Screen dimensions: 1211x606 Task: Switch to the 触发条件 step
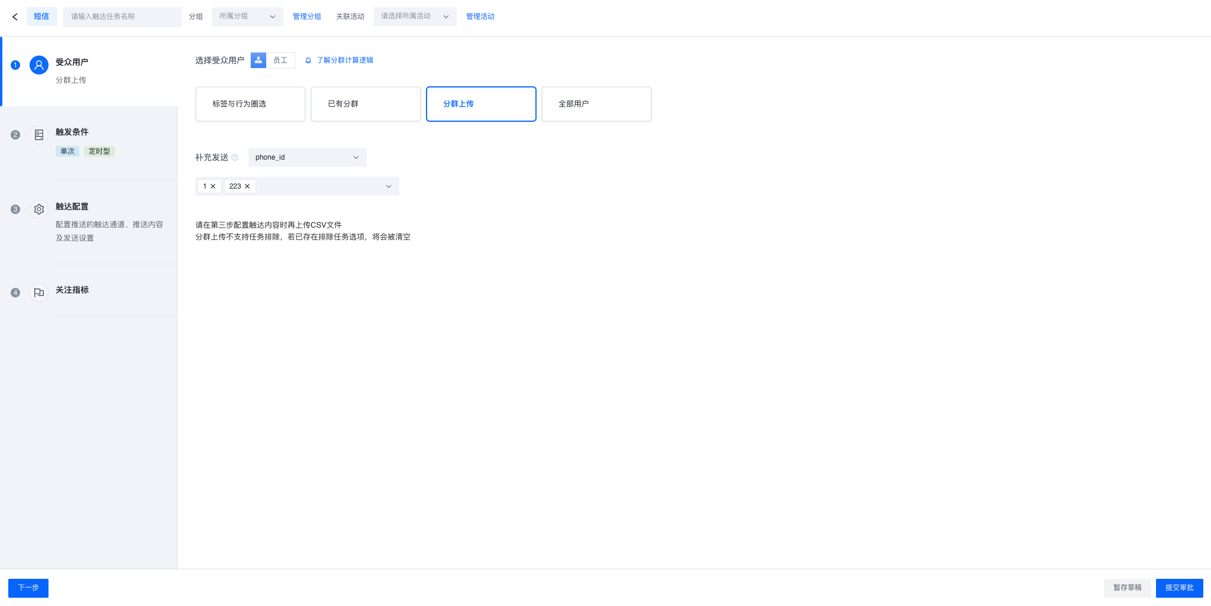tap(72, 132)
